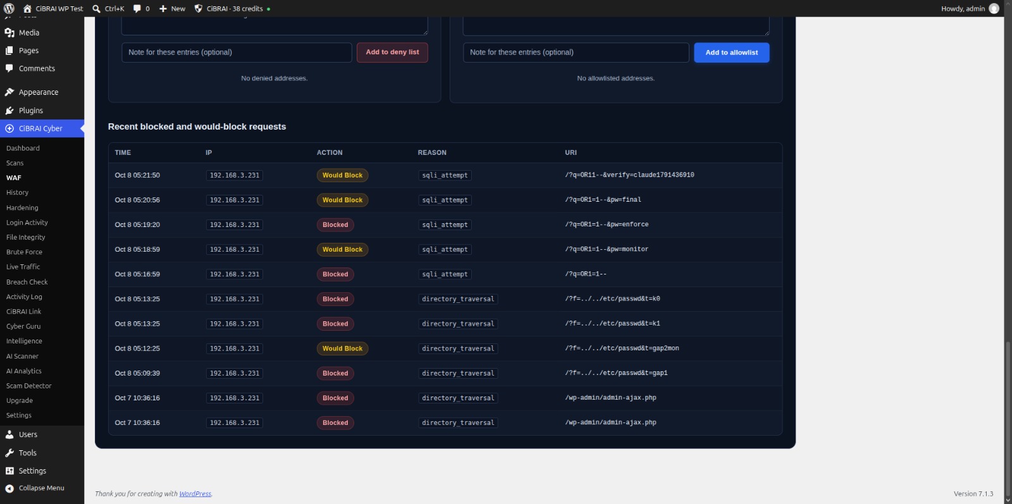Screen dimensions: 1012x504
Task: Open the Brute Force submenu link
Action: [24, 252]
